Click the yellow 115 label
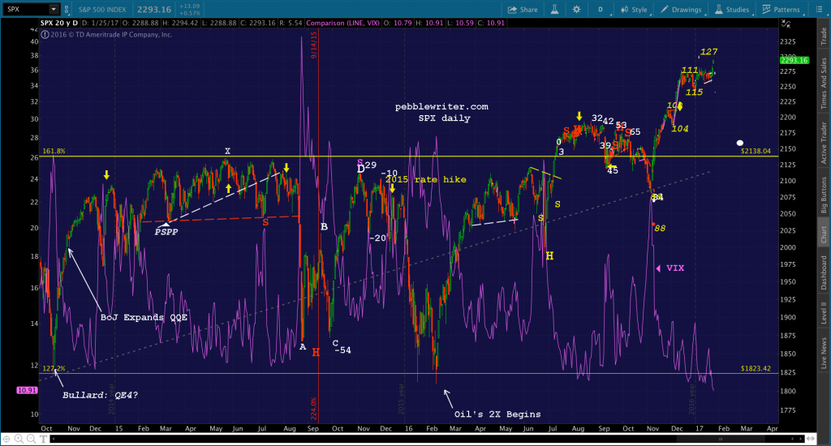Screen dimensions: 831x446 tap(694, 92)
